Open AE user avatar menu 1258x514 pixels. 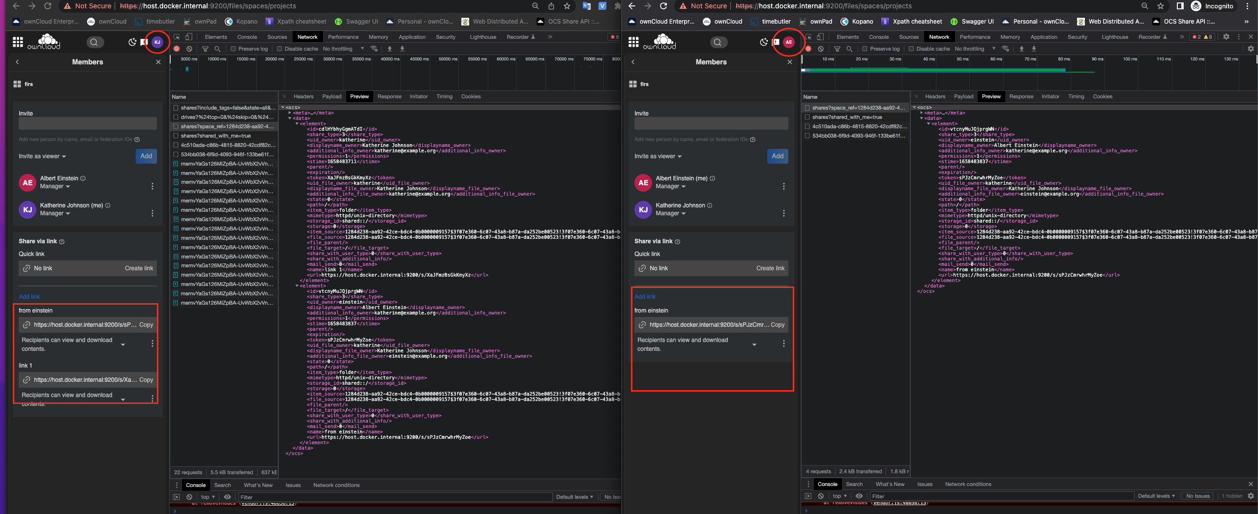point(789,42)
